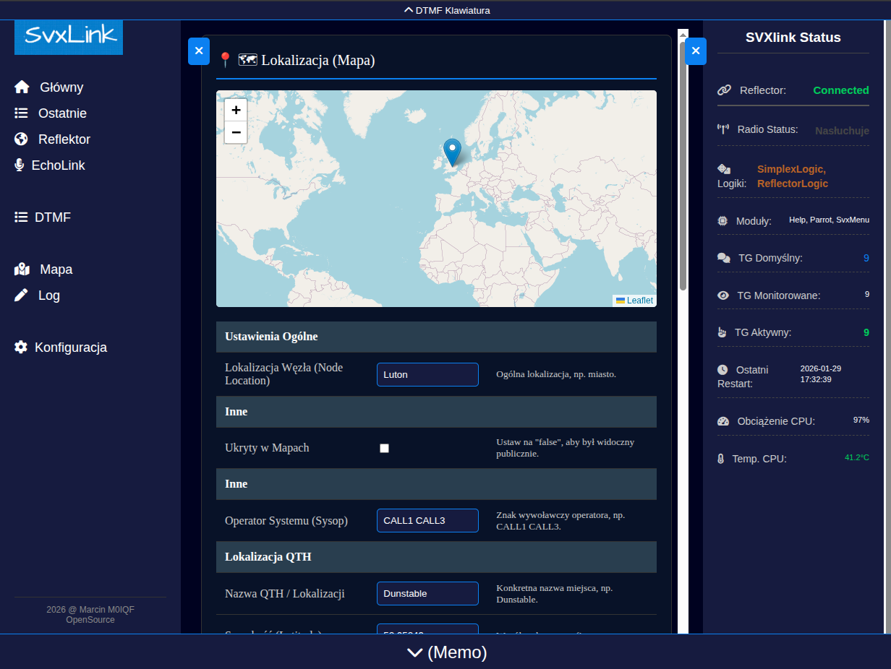Viewport: 891px width, 669px height.
Task: Click the list icon beside Ostatnie
Action: [22, 113]
